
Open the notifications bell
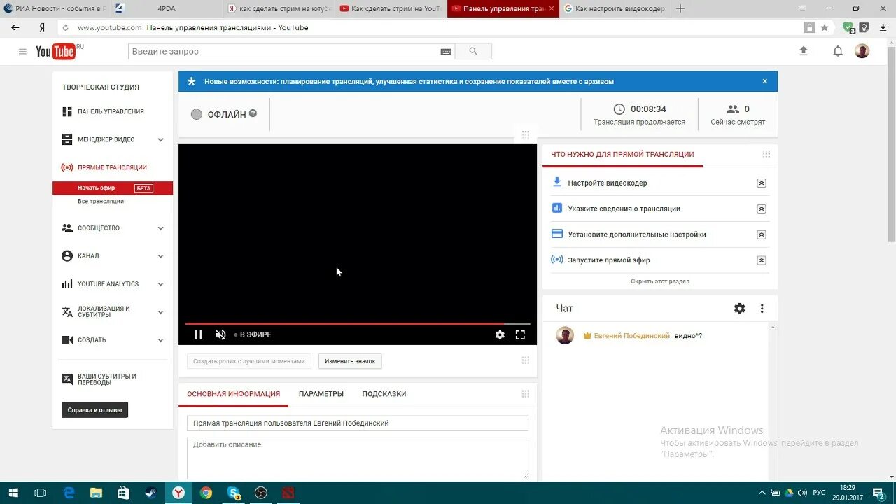point(838,51)
